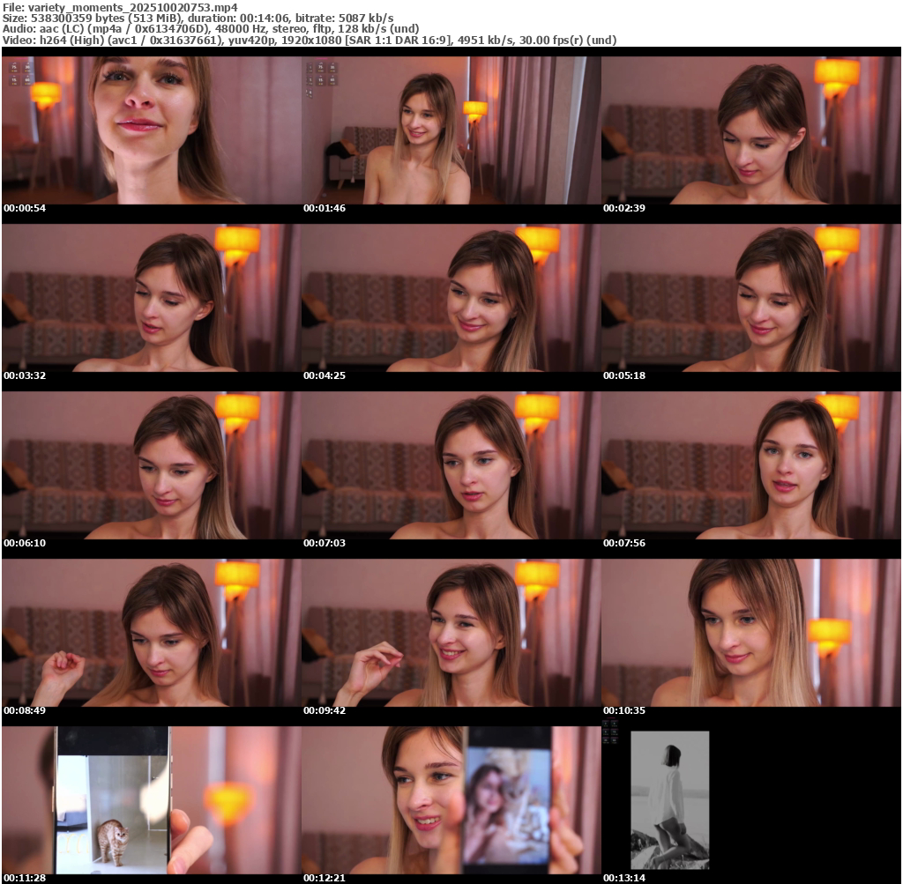The image size is (903, 884).
Task: Click the thumbnail at timestamp 00:07:56
Action: click(750, 465)
